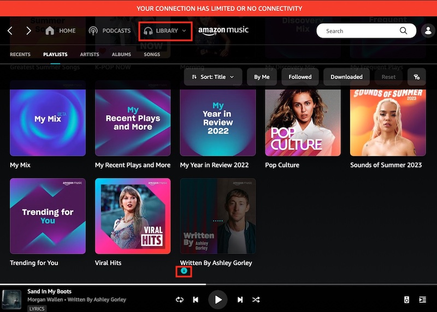Filter playlists with By Me button
Viewport: 437px width, 312px height.
[x=262, y=77]
